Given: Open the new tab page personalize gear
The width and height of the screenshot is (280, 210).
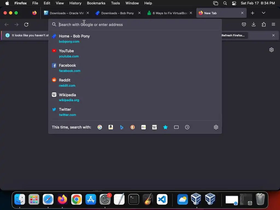Looking at the screenshot, I should (x=272, y=50).
